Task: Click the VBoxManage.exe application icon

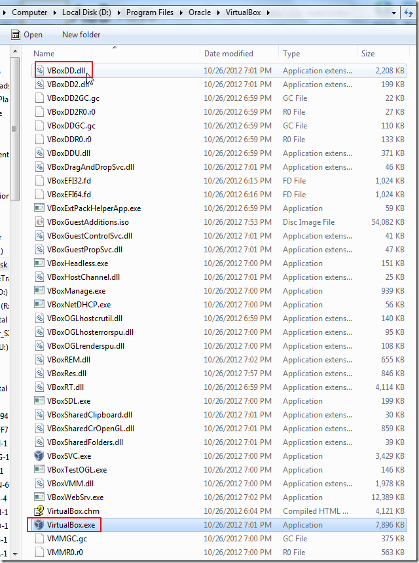Action: point(39,291)
